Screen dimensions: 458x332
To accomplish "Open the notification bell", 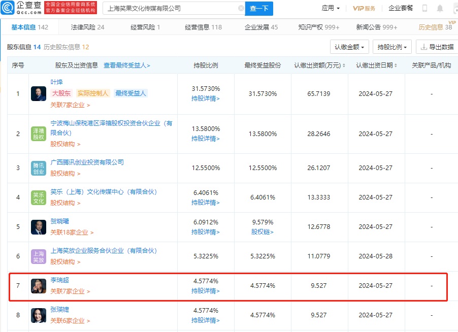I will coord(440,8).
